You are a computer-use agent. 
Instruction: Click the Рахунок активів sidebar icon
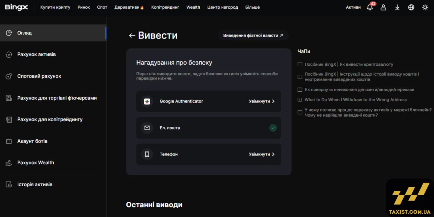(9, 55)
